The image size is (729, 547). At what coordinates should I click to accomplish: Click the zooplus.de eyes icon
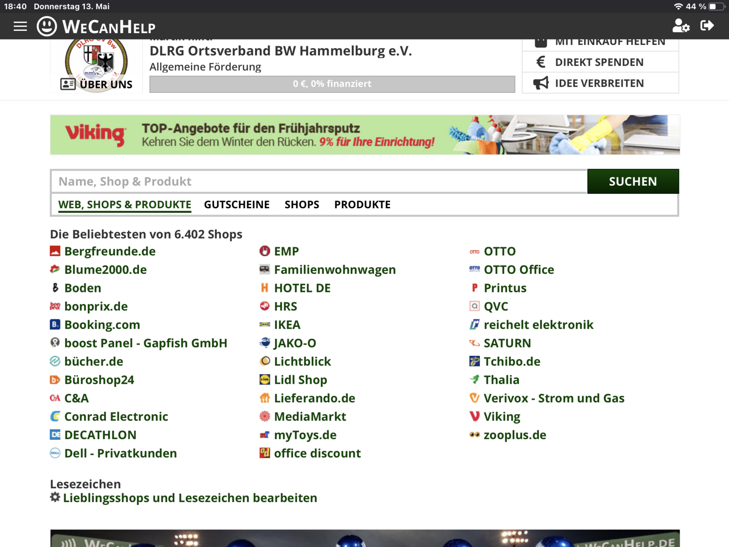[x=475, y=435]
